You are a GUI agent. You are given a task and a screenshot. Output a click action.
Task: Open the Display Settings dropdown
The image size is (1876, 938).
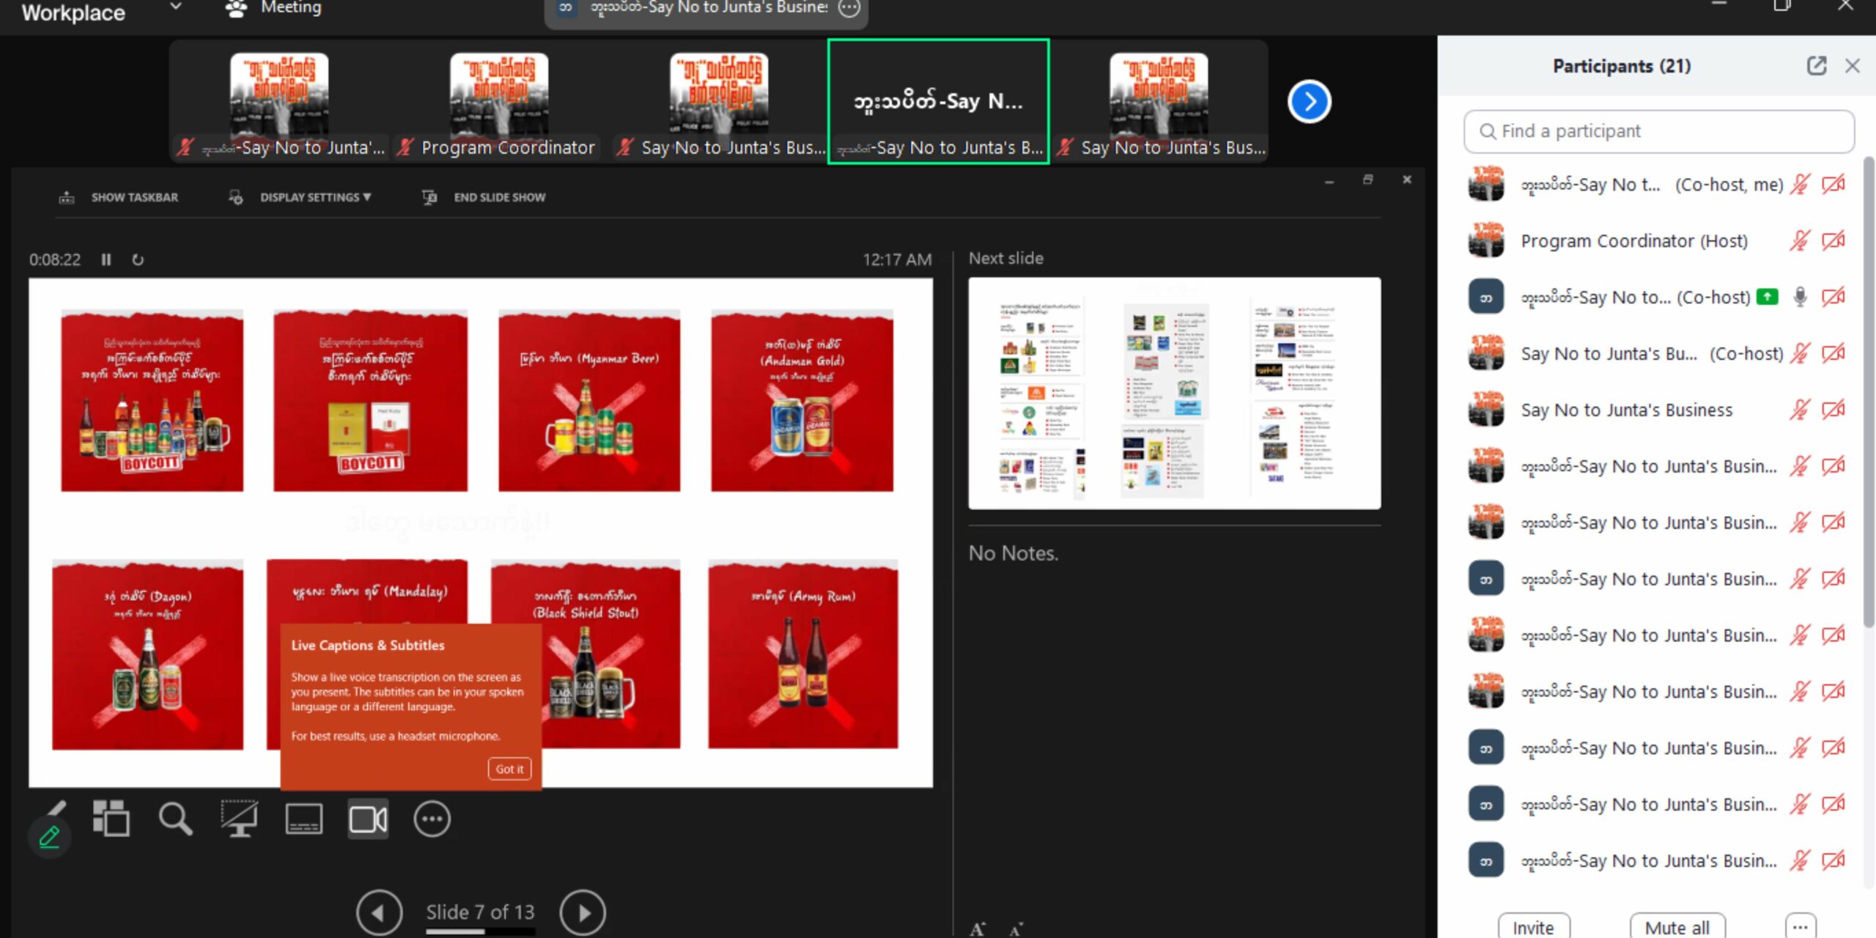[300, 197]
